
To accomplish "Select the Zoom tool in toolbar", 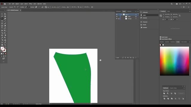I will pyautogui.click(x=5, y=45).
